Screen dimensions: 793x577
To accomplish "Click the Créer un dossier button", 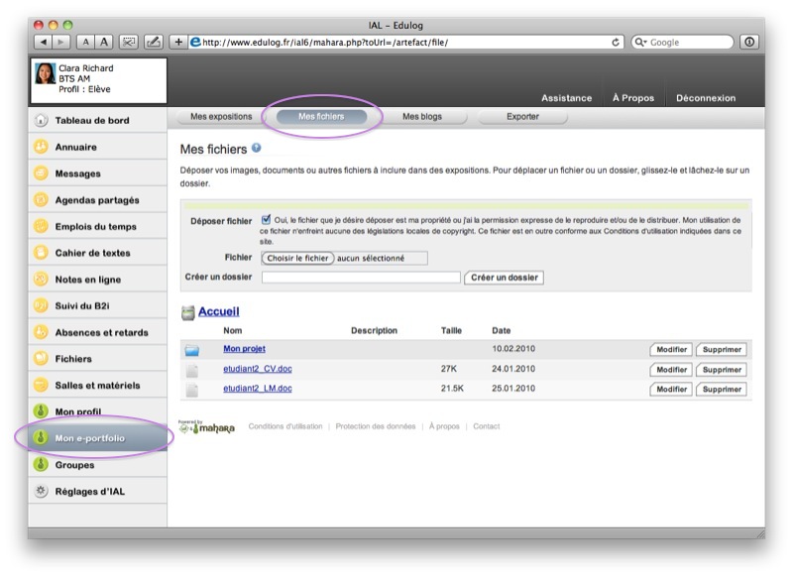I will click(504, 278).
